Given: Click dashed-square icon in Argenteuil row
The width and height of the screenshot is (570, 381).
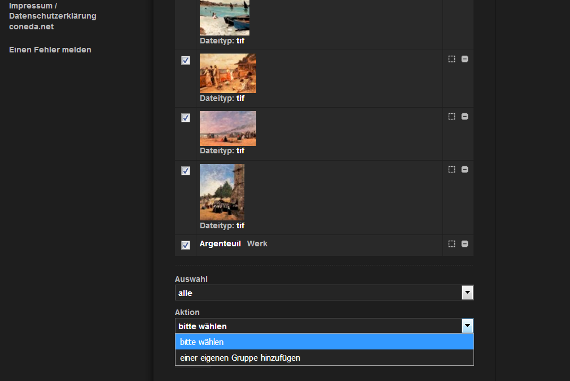Looking at the screenshot, I should point(451,243).
